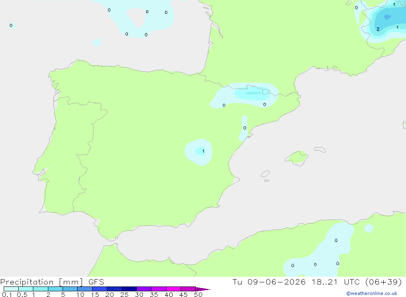Click the "2" rainfall label on the map
Screen dimensions: 406x297
[378, 29]
